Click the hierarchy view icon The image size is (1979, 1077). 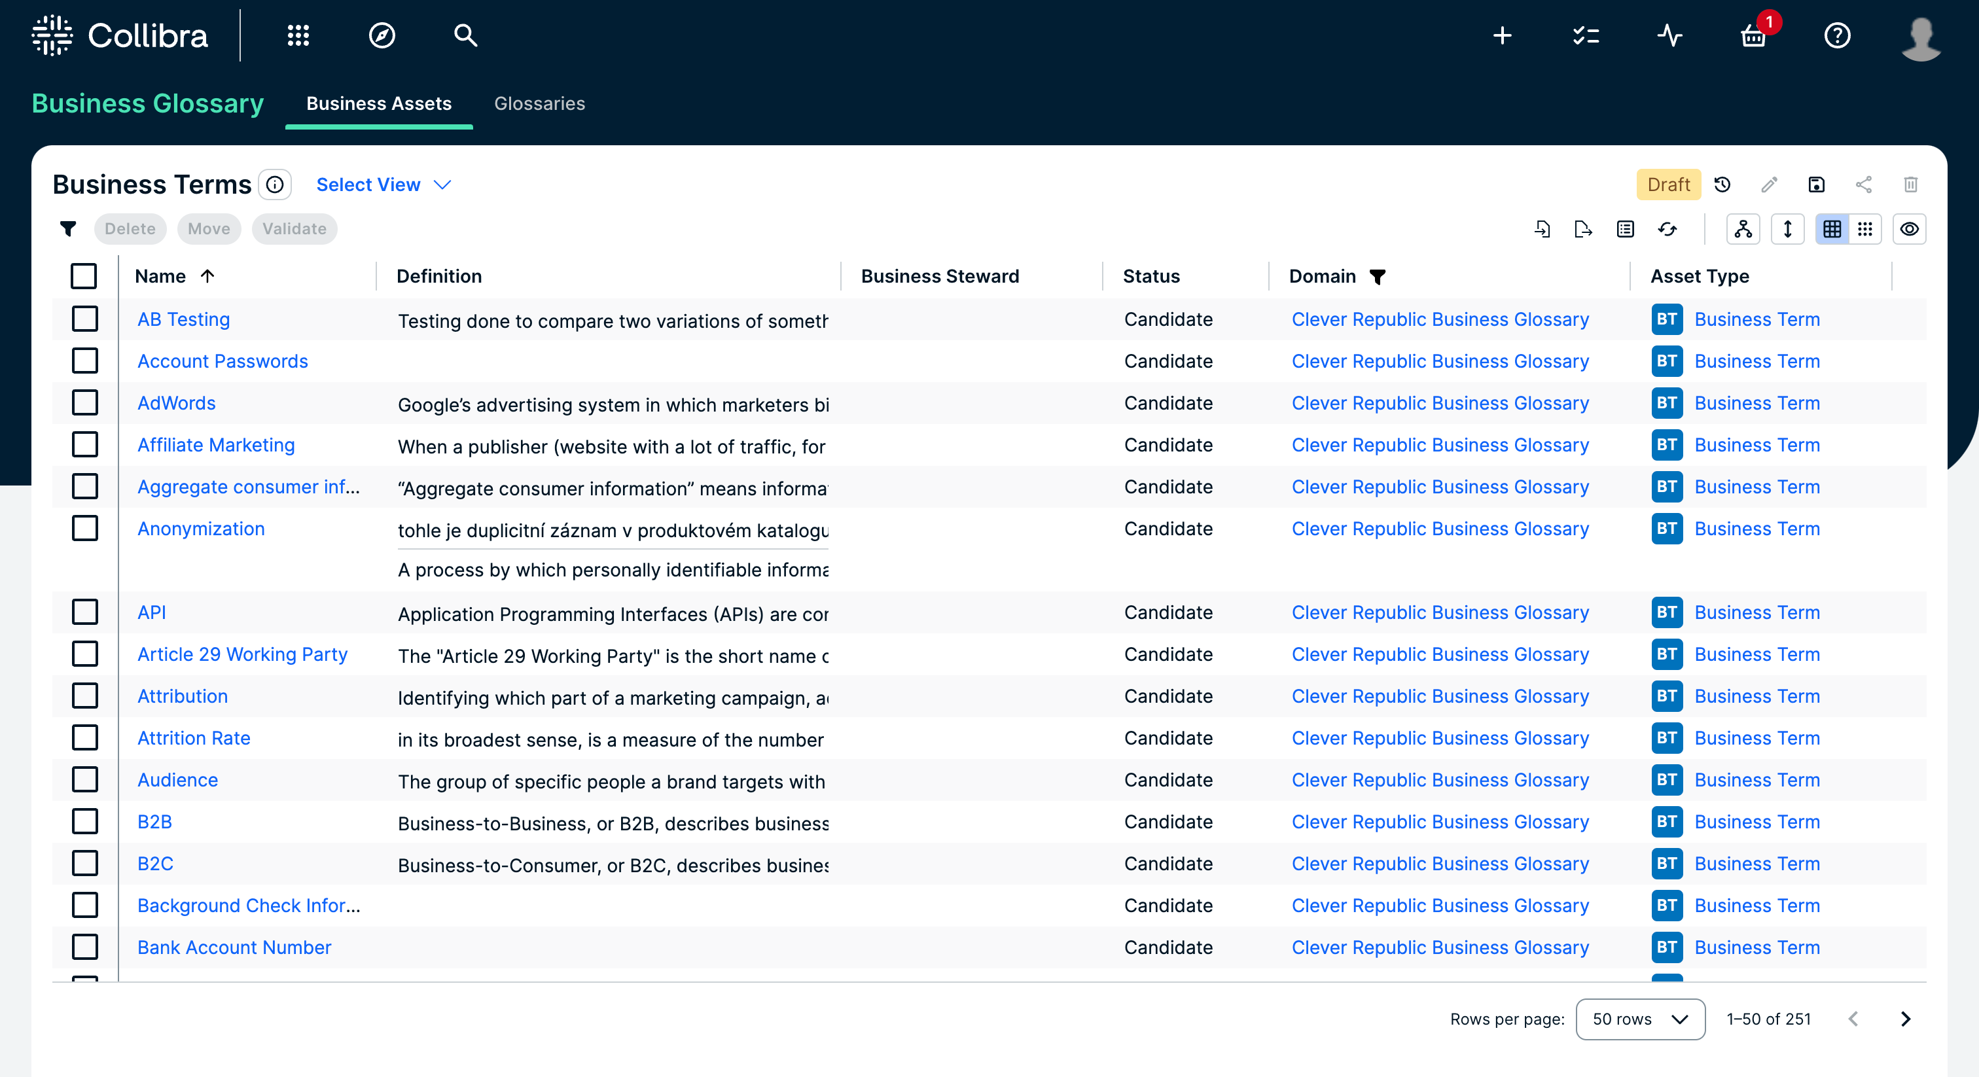point(1743,229)
